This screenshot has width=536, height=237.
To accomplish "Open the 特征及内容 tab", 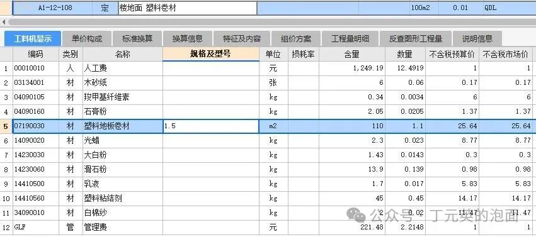I will (242, 38).
